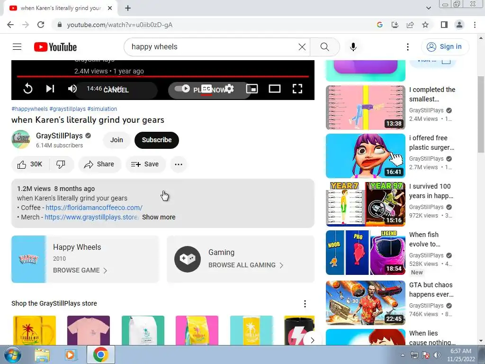Screen dimensions: 485x364
Task: Show hidden system tray icons
Action: 403,355
